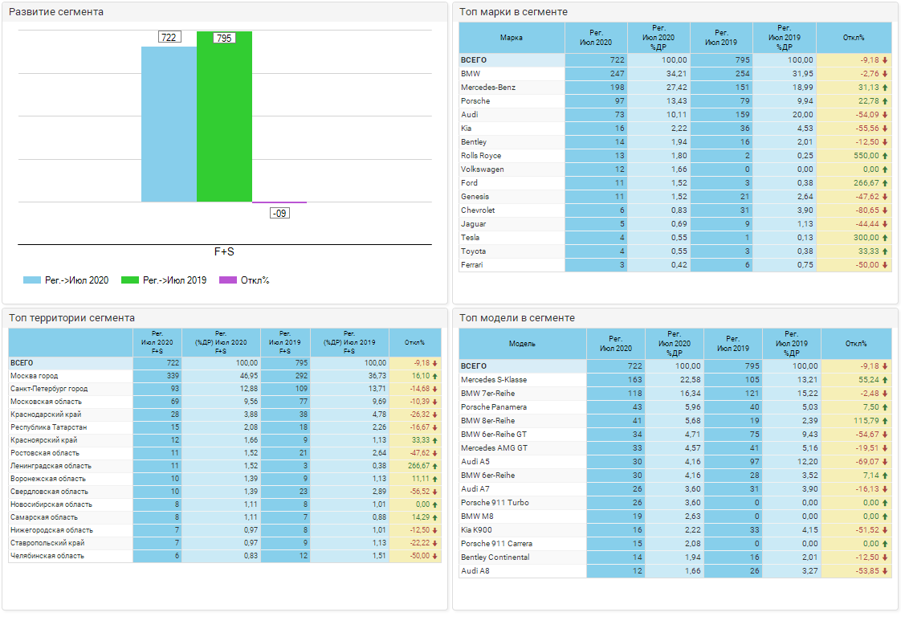The image size is (901, 637).
Task: Select the Bentley Continental model row
Action: [x=675, y=557]
